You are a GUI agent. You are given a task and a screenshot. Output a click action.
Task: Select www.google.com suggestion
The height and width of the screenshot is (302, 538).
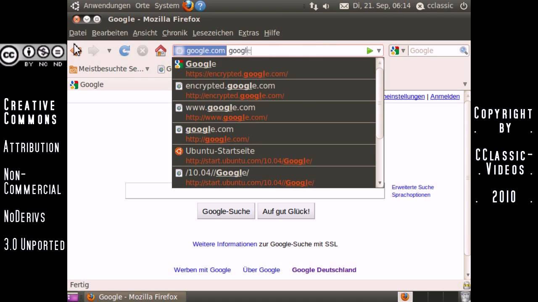click(274, 112)
